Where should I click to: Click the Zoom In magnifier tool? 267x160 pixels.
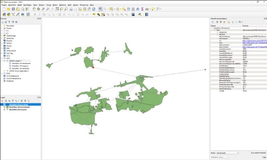(43, 9)
